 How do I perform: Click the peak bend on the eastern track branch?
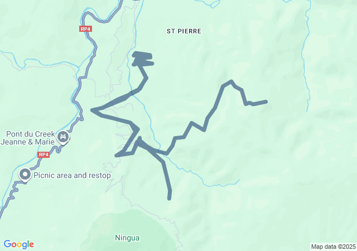tap(231, 81)
